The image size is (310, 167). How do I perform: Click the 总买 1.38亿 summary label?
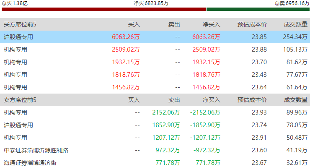pos(15,3)
